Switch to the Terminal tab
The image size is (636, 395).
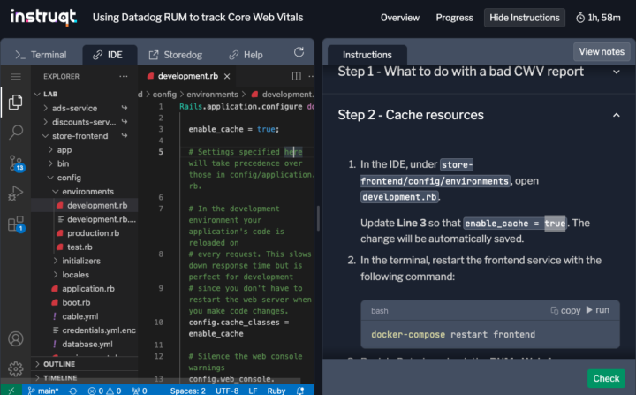(41, 55)
